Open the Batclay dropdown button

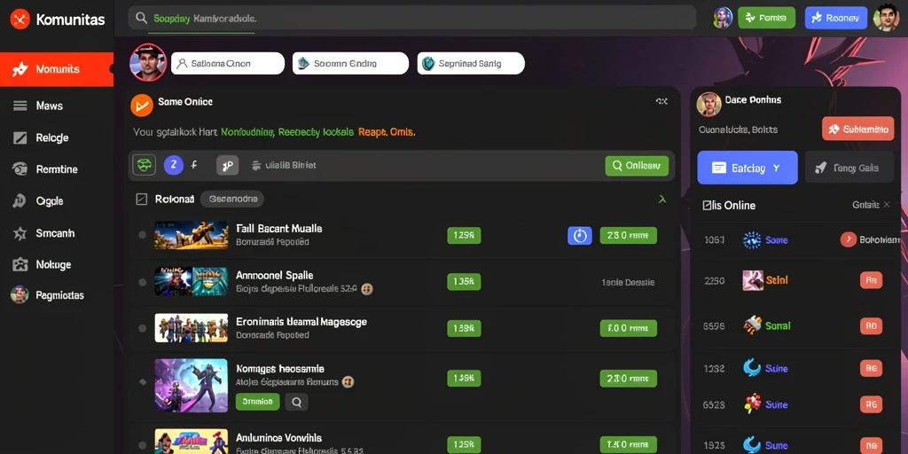pyautogui.click(x=747, y=168)
